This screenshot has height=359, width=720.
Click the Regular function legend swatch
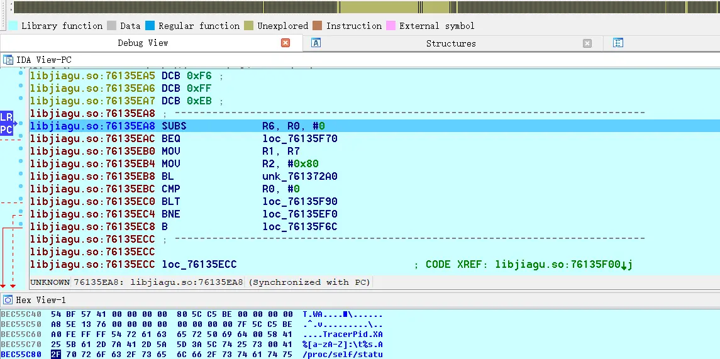[150, 26]
